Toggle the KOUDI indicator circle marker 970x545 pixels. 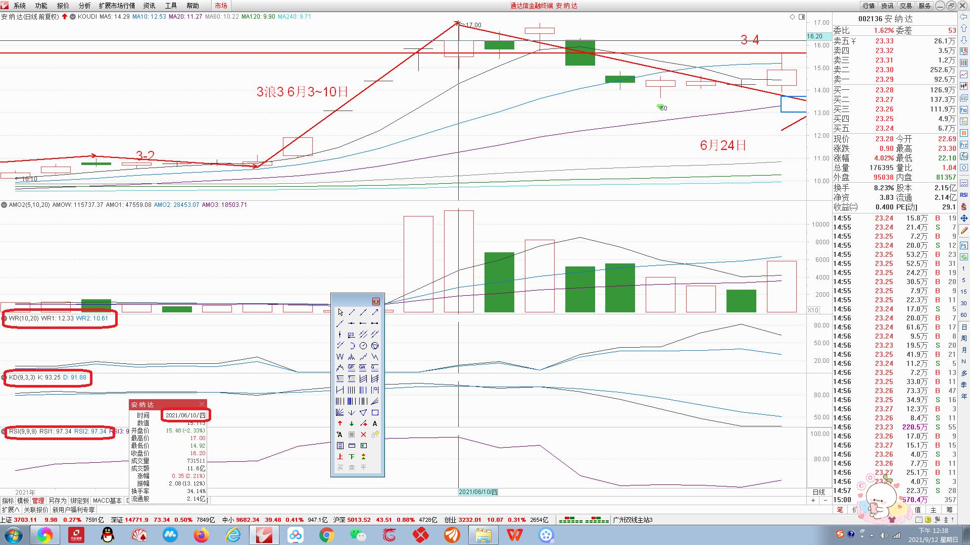coord(73,17)
